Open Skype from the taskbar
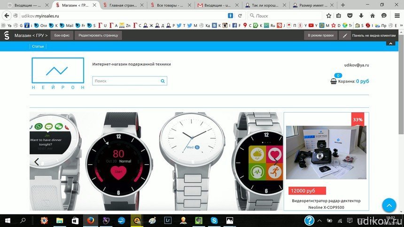This screenshot has width=404, height=227. [214, 220]
